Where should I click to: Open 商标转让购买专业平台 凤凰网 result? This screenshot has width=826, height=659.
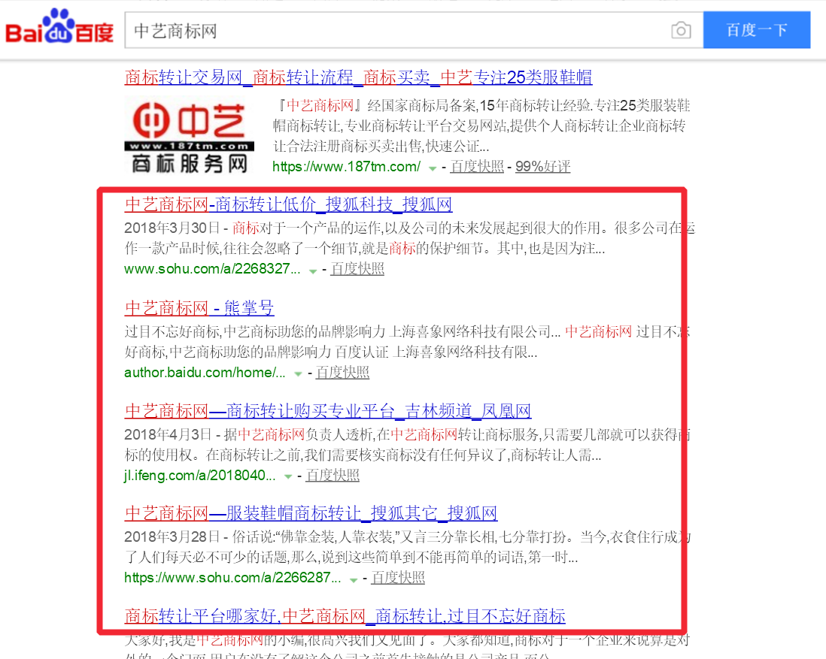[328, 411]
